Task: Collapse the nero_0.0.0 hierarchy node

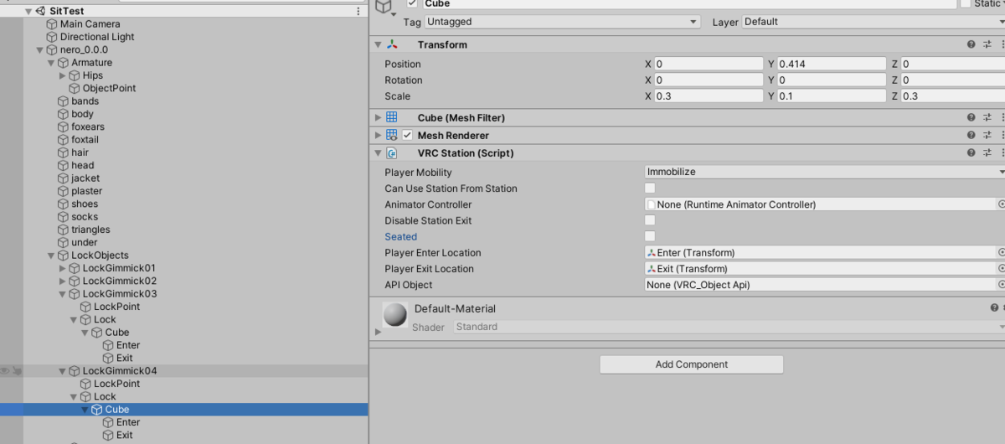Action: pyautogui.click(x=40, y=50)
